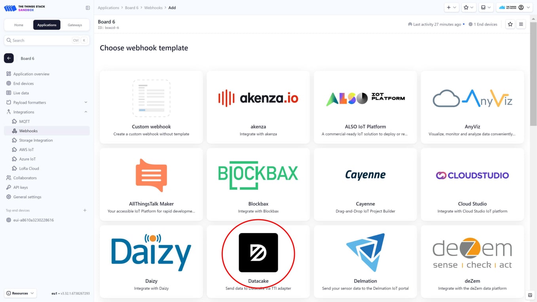Open LoRa Cloud via its sidebar icon
The width and height of the screenshot is (537, 302).
[x=14, y=168]
